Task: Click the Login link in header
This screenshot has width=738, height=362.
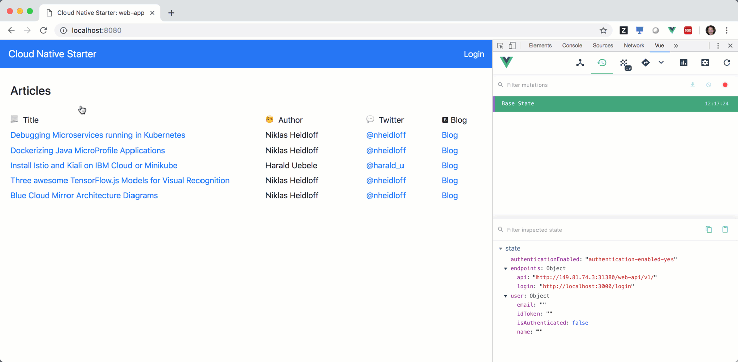Action: 474,54
